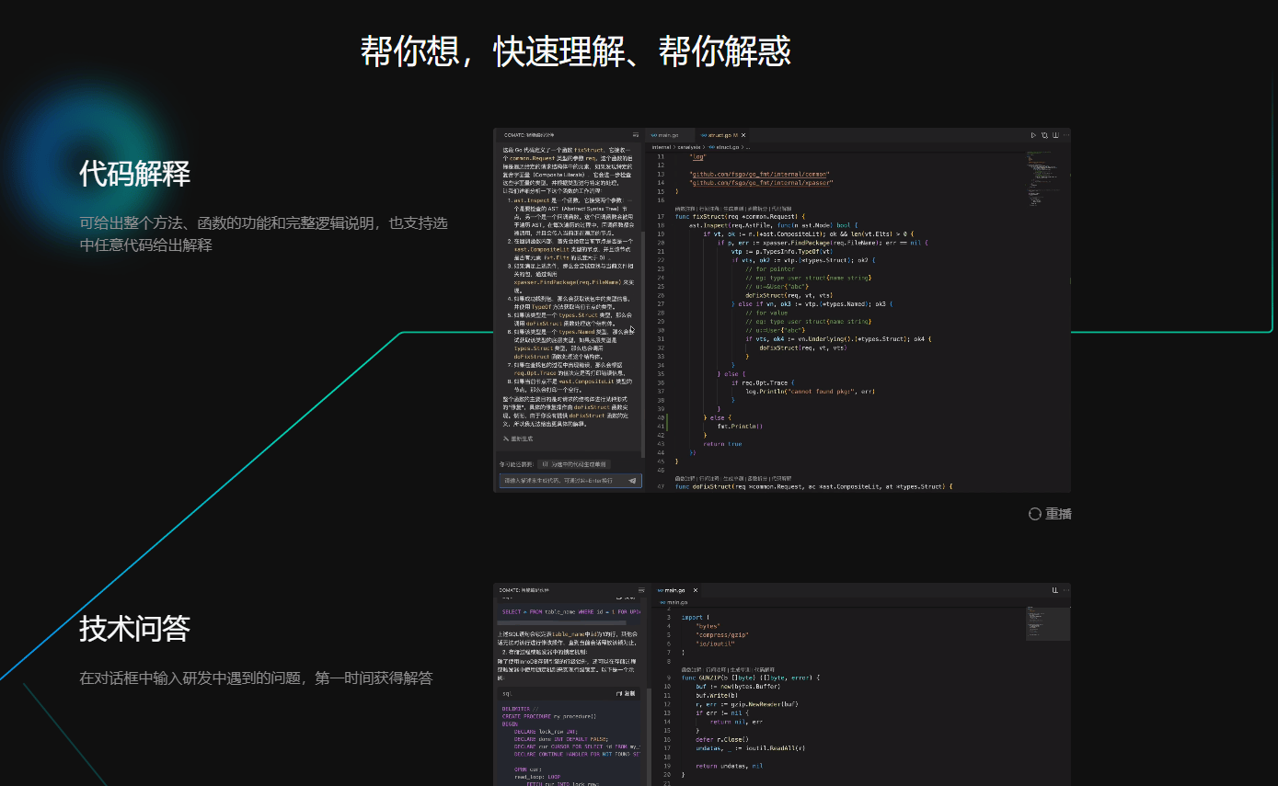Viewport: 1278px width, 786px height.
Task: Click the run/play icon in the editor toolbar
Action: pos(1033,135)
